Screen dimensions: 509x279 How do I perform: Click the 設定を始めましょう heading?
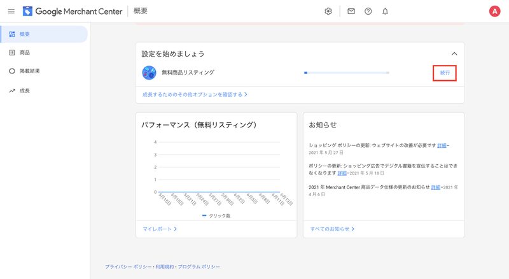(x=173, y=54)
